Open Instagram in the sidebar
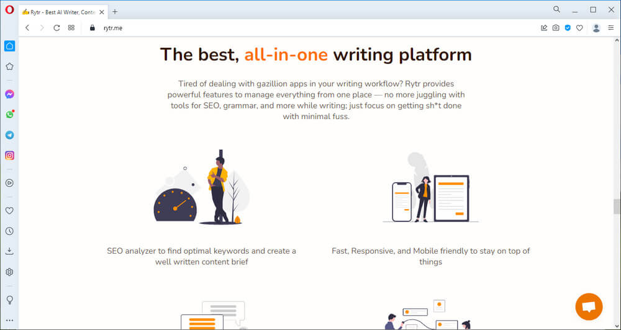621x330 pixels. pos(9,156)
